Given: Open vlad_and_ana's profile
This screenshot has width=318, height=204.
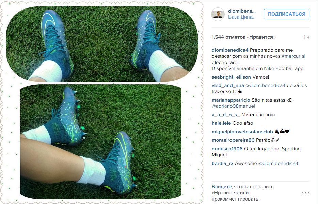Looking at the screenshot, I should pyautogui.click(x=228, y=85).
